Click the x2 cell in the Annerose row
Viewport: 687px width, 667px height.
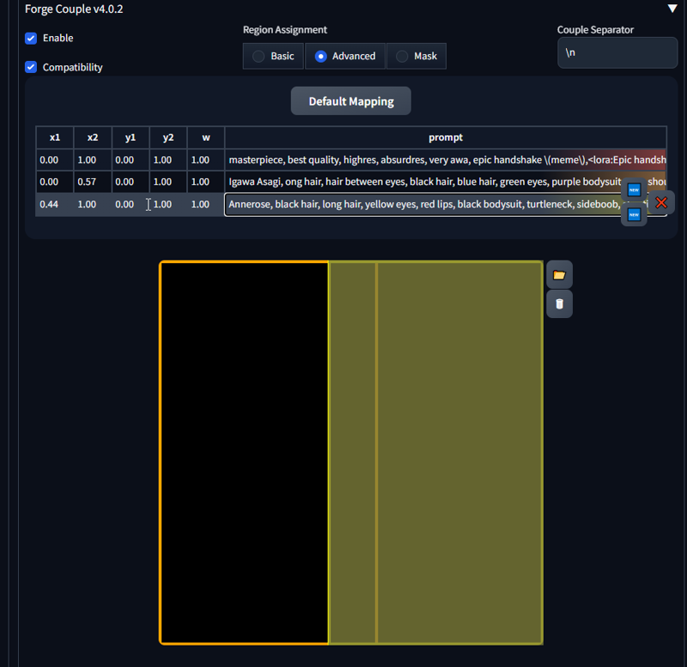[x=93, y=205]
